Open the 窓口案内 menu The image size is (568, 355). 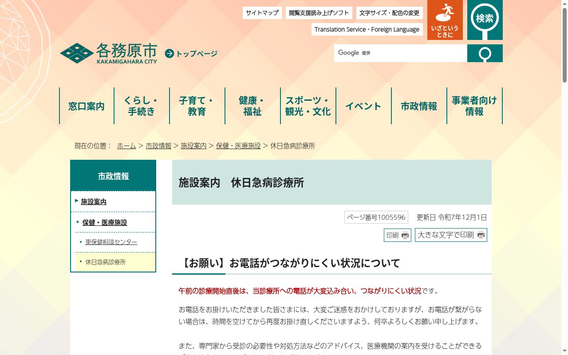pyautogui.click(x=87, y=106)
